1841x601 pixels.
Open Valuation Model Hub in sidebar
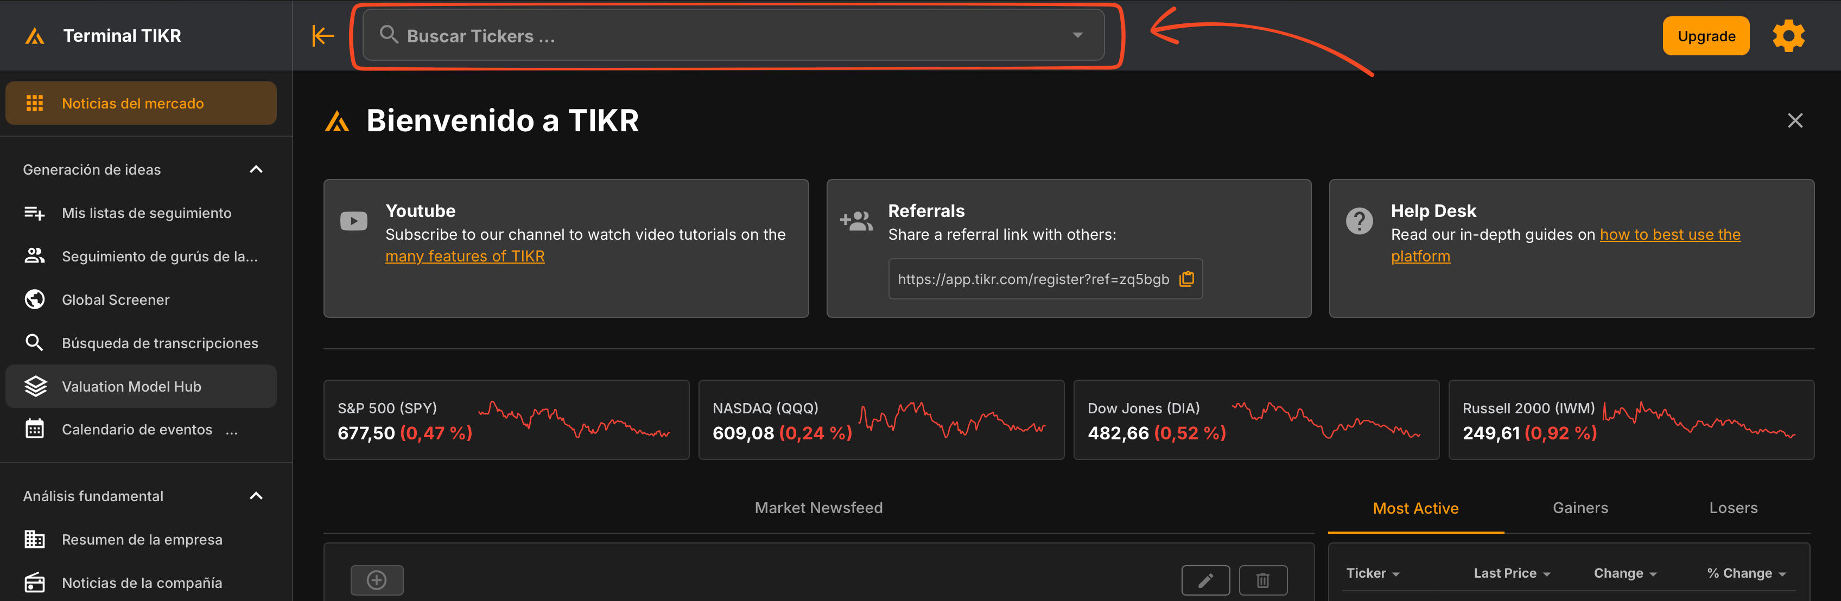coord(131,387)
